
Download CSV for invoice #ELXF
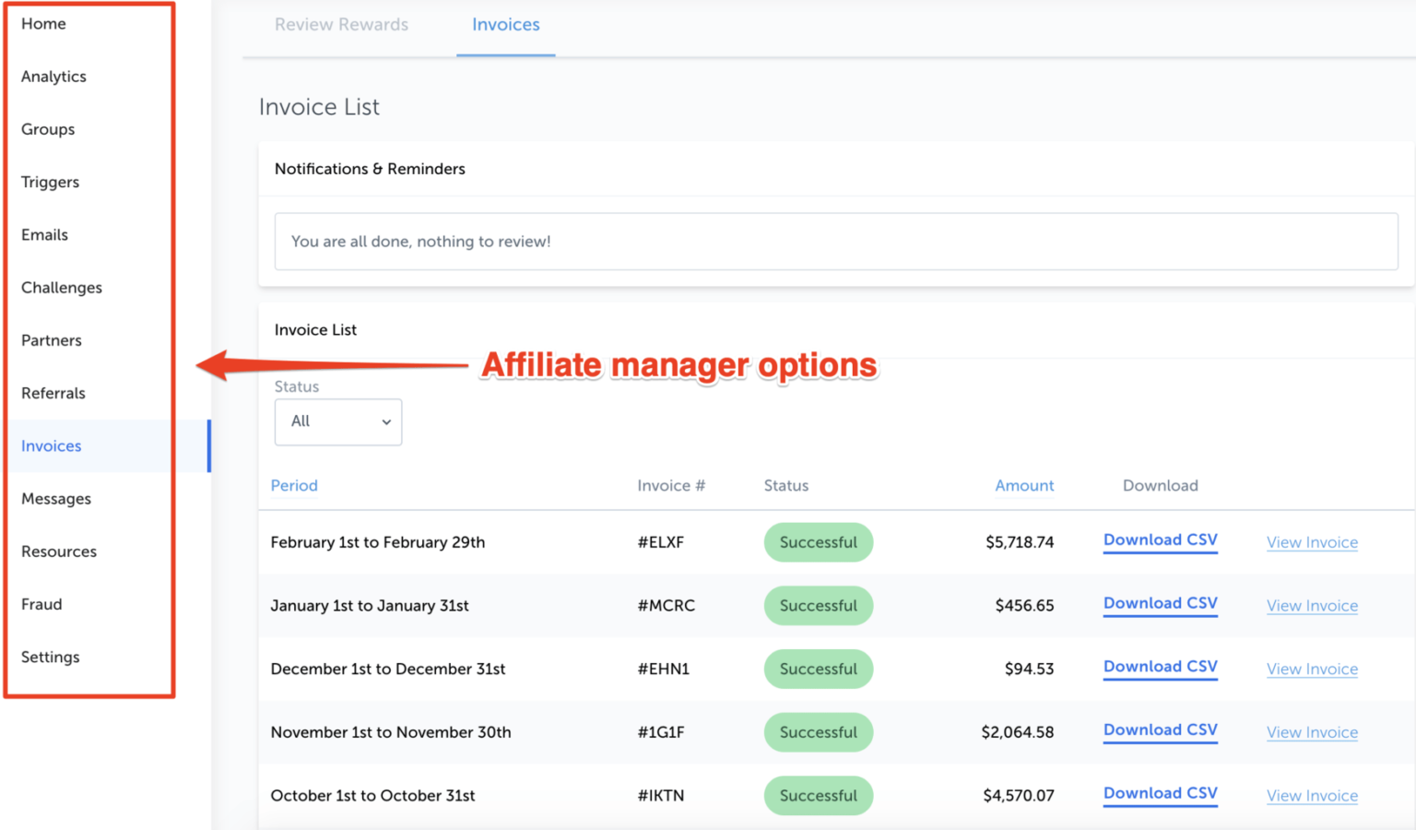click(1160, 539)
